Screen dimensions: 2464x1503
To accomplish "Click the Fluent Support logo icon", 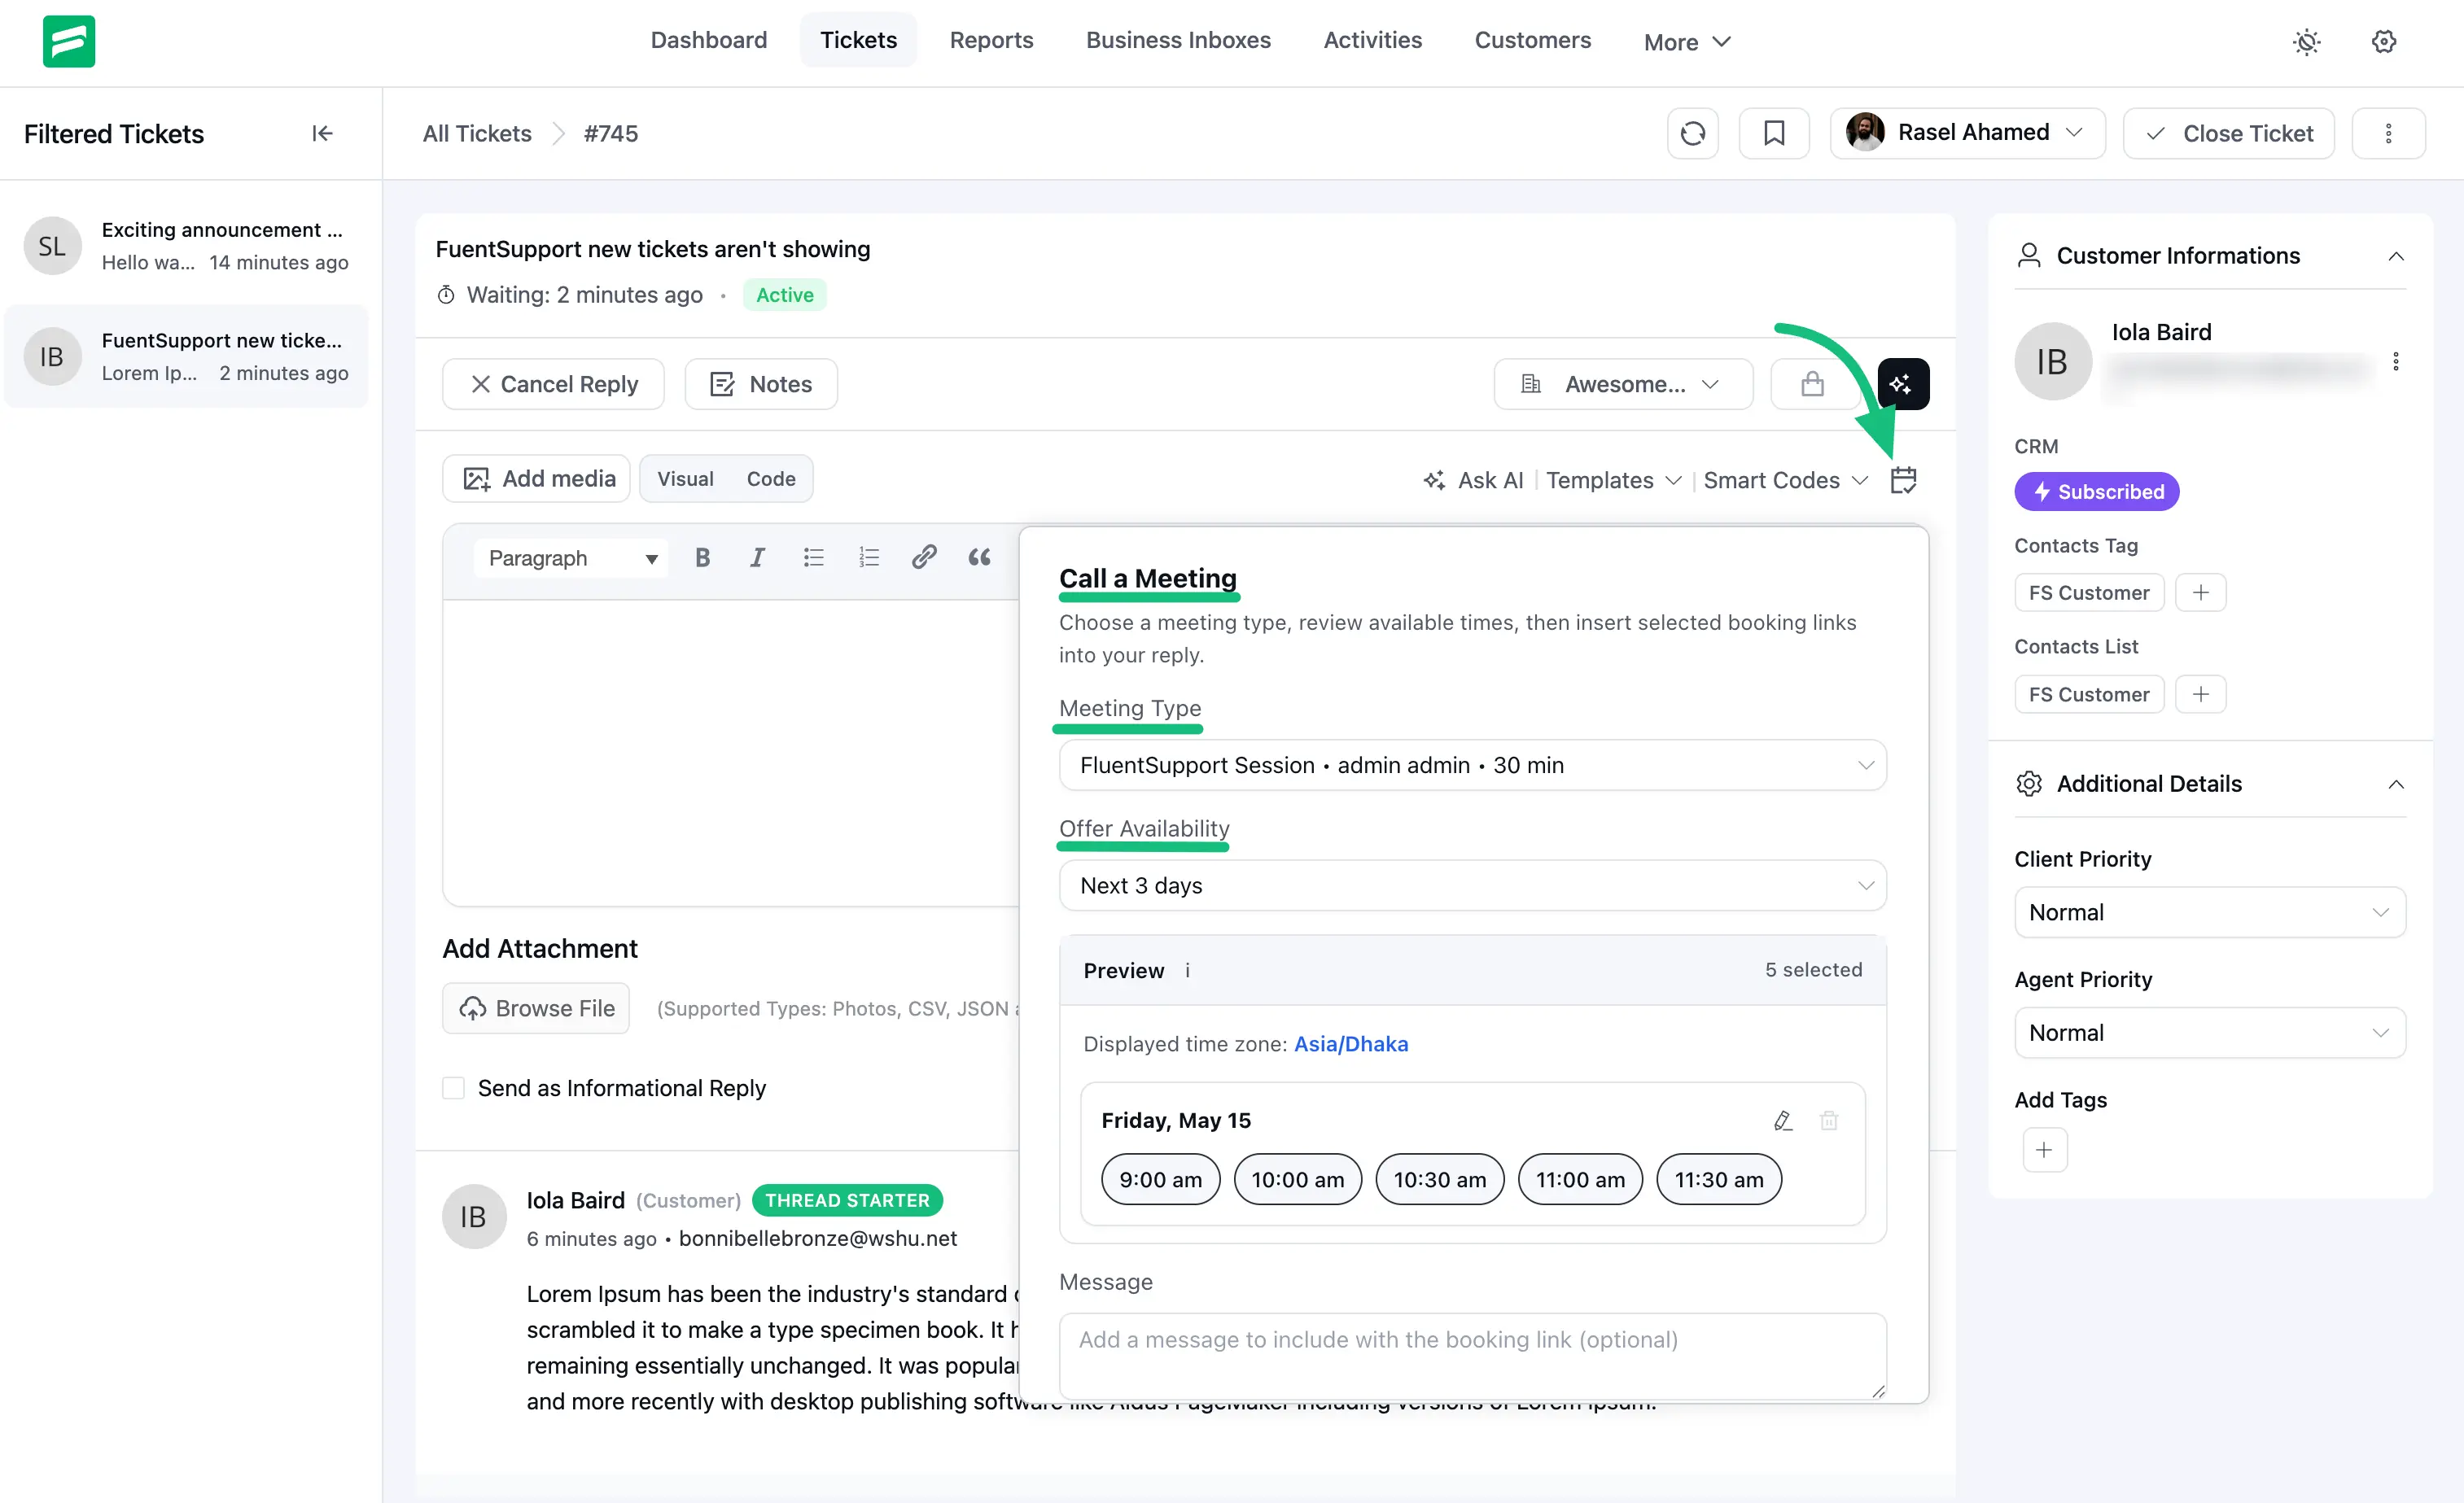I will (69, 41).
